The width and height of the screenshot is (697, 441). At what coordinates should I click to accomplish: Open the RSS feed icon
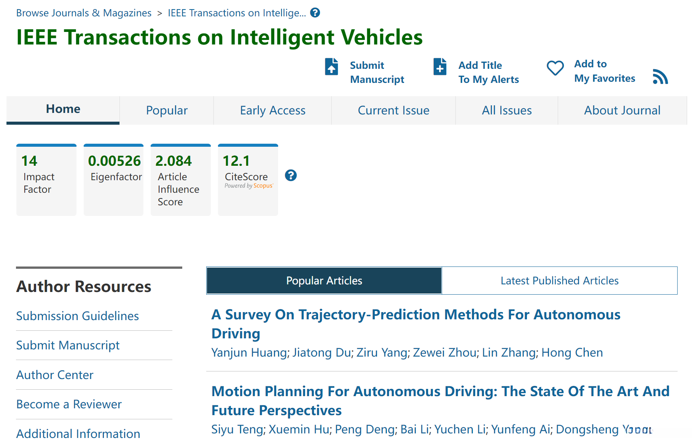[660, 76]
